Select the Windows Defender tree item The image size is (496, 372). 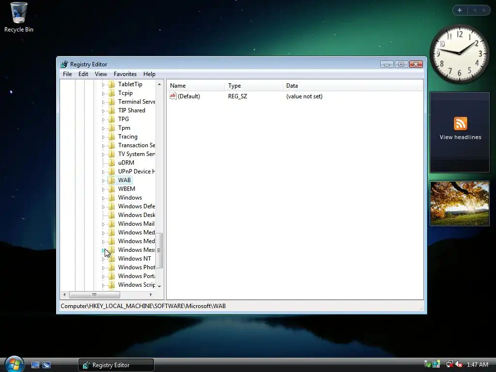136,206
